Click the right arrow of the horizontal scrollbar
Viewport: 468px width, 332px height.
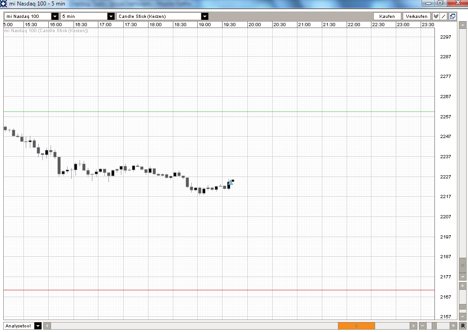click(413, 326)
